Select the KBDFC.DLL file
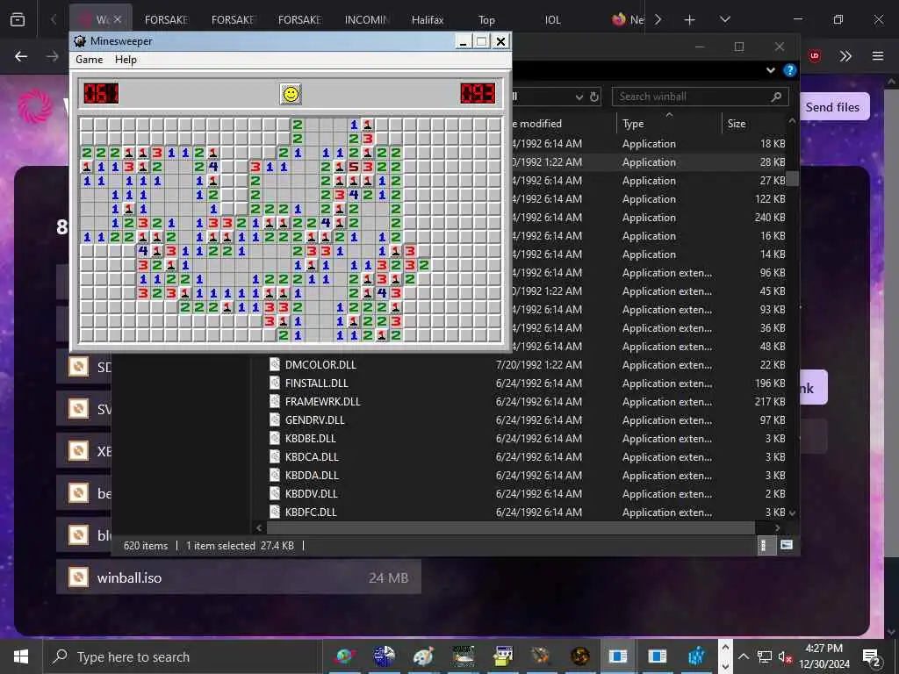Screen dimensions: 899x674 (311, 512)
